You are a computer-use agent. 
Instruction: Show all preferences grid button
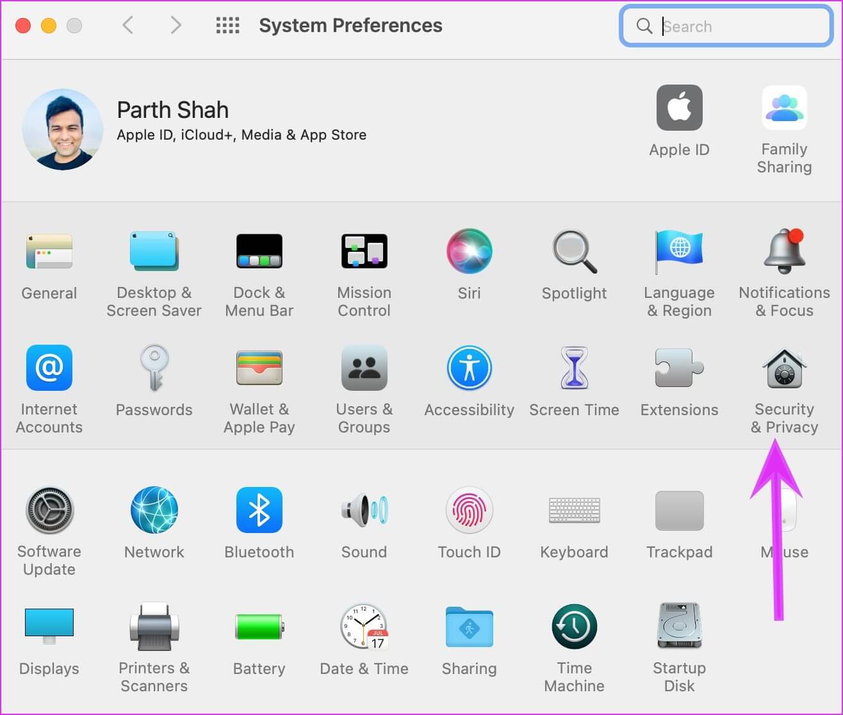click(227, 26)
